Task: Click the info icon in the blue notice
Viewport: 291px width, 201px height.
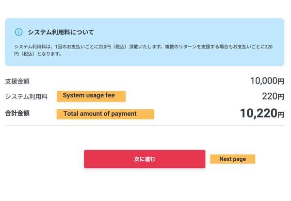Action: [x=19, y=32]
